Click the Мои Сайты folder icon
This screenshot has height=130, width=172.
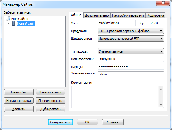8,19
